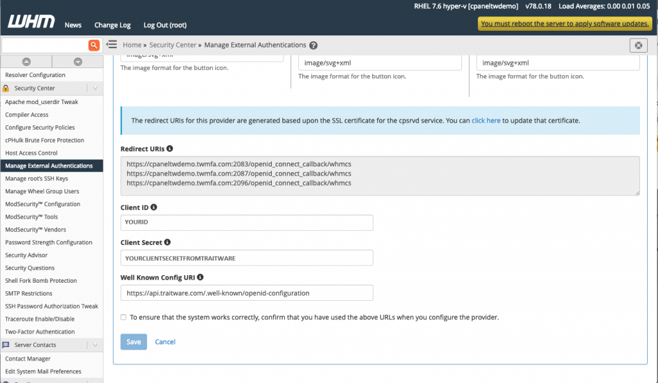Click the Save button
Viewport: 658px width, 383px height.
point(134,342)
